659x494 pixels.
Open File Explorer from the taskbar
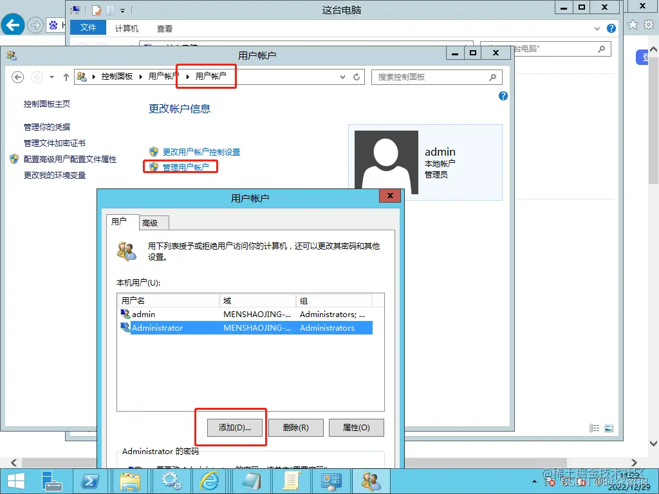coord(130,481)
